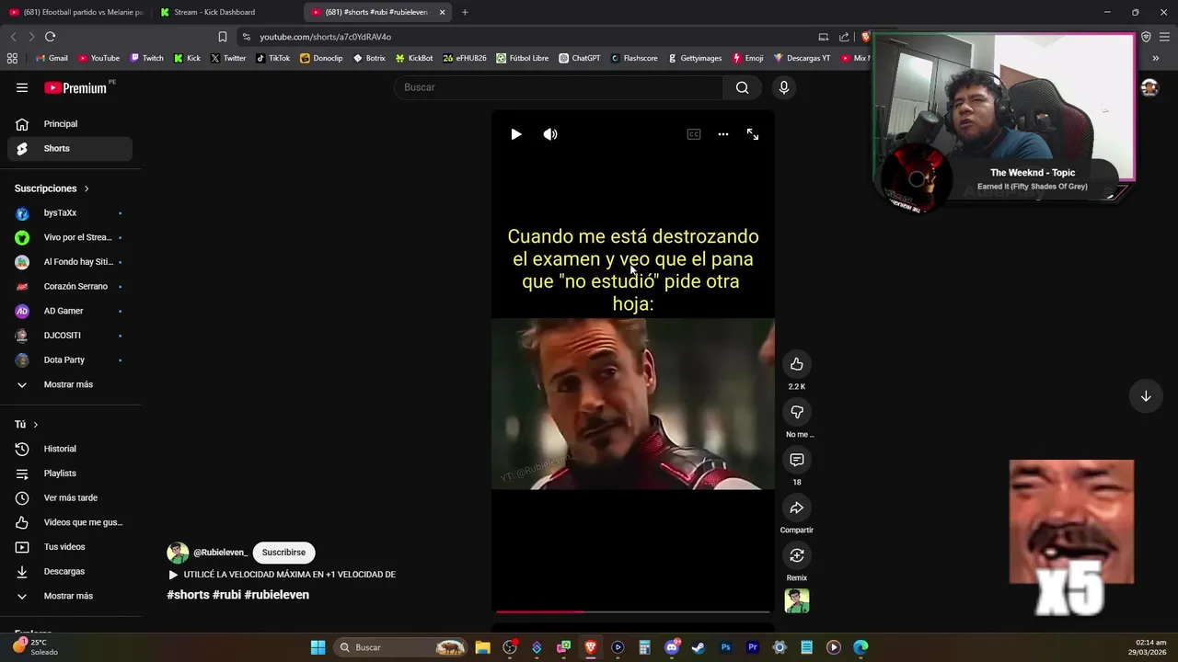1178x662 pixels.
Task: Open Tus videos in sidebar
Action: [70, 547]
